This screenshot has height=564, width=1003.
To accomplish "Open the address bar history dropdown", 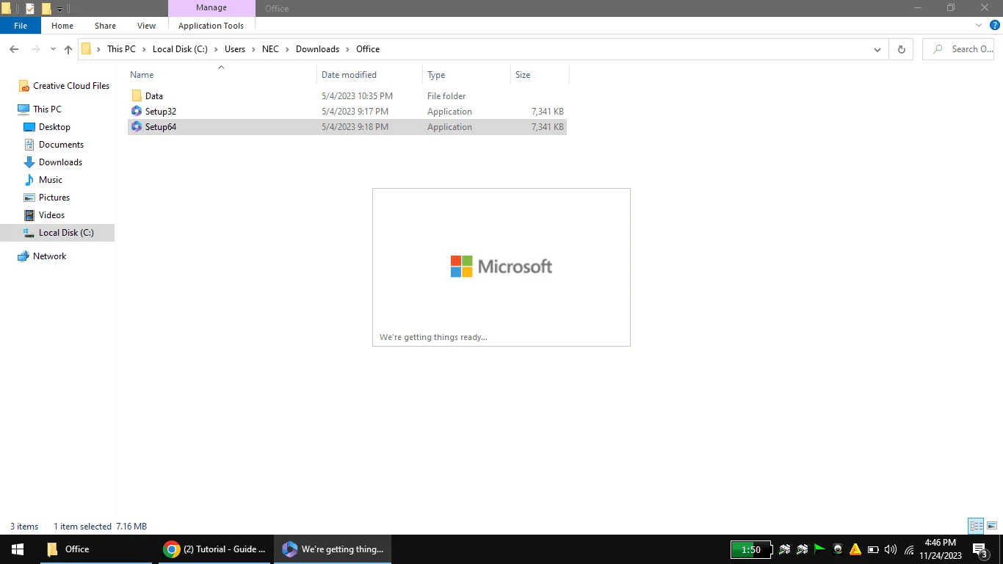I will tap(877, 49).
